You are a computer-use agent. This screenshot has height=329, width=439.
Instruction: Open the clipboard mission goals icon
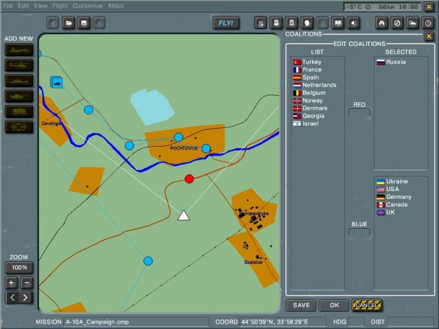(x=292, y=23)
